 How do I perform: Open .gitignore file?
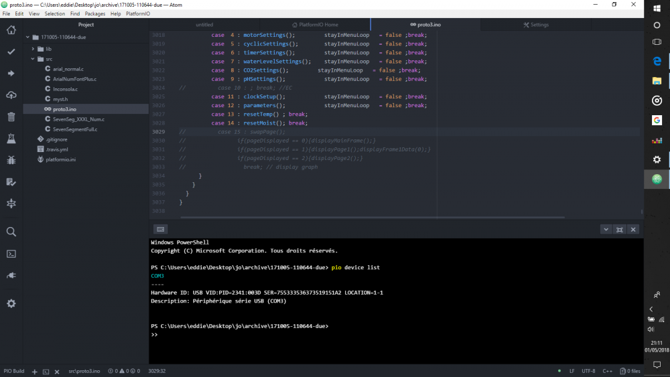coord(56,139)
